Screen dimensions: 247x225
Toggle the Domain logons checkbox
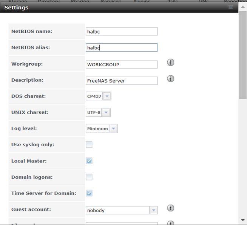pyautogui.click(x=89, y=177)
